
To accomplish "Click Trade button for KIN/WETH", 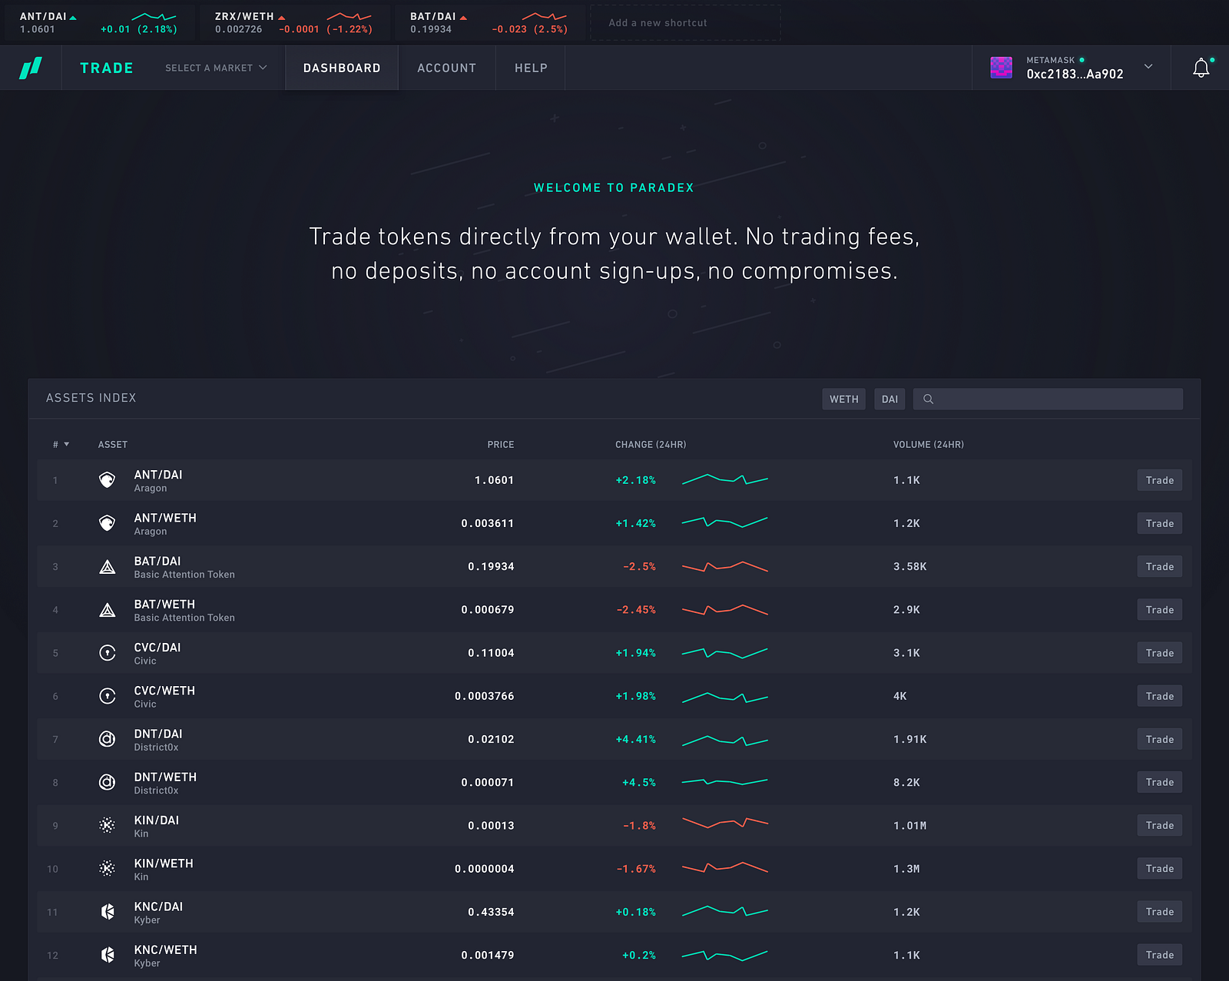I will tap(1159, 868).
